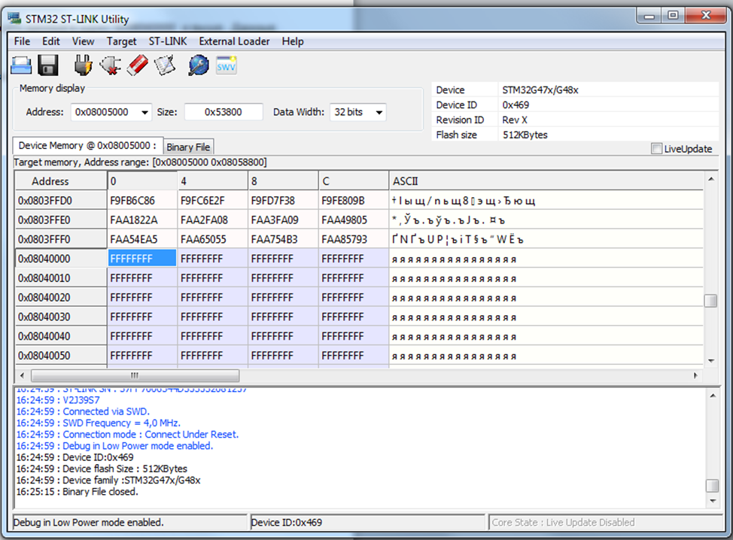The height and width of the screenshot is (540, 733).
Task: Click log line 'SWD Frequency = 4,0 MHz.'
Action: 98,423
